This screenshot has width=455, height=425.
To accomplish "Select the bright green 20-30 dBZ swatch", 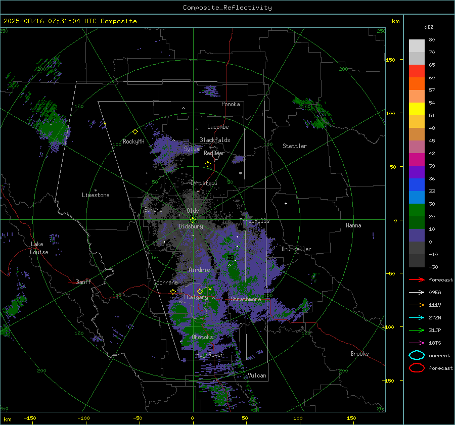I will (417, 210).
